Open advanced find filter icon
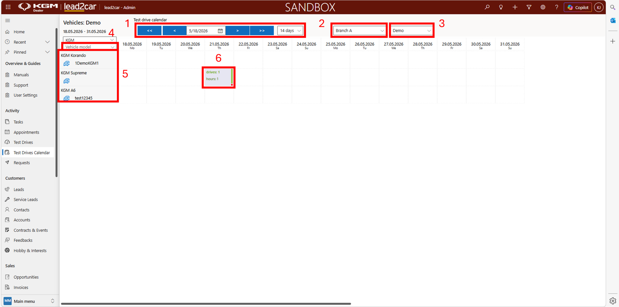 tap(529, 7)
